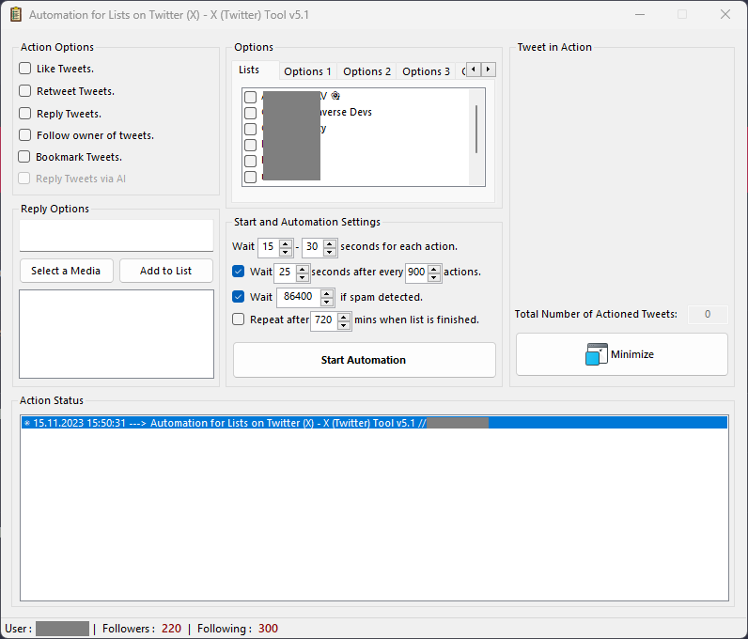Click Add to List button
The width and height of the screenshot is (748, 639).
[166, 271]
